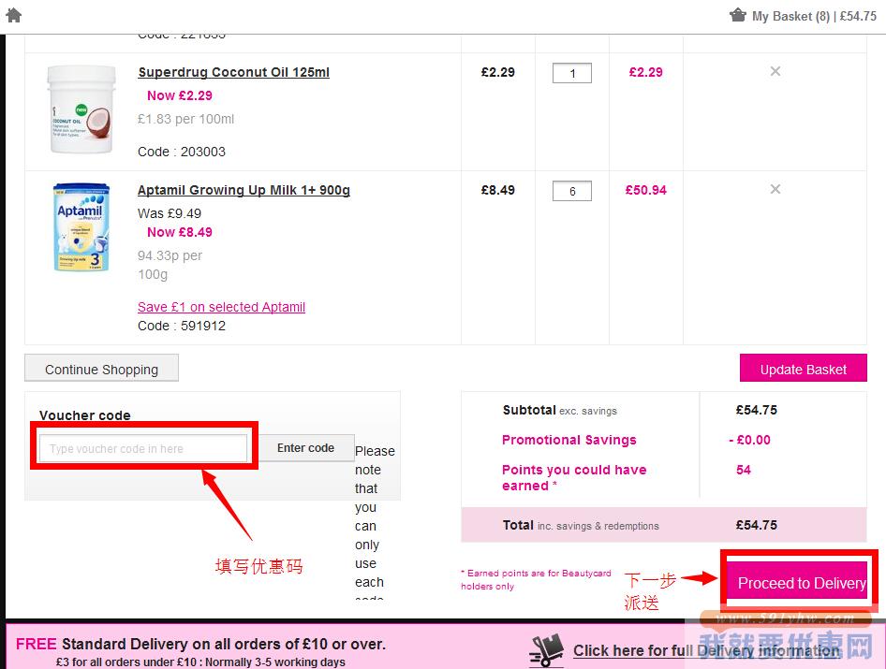Image resolution: width=886 pixels, height=669 pixels.
Task: View Save £1 on selected Aptamil offer
Action: coord(221,307)
